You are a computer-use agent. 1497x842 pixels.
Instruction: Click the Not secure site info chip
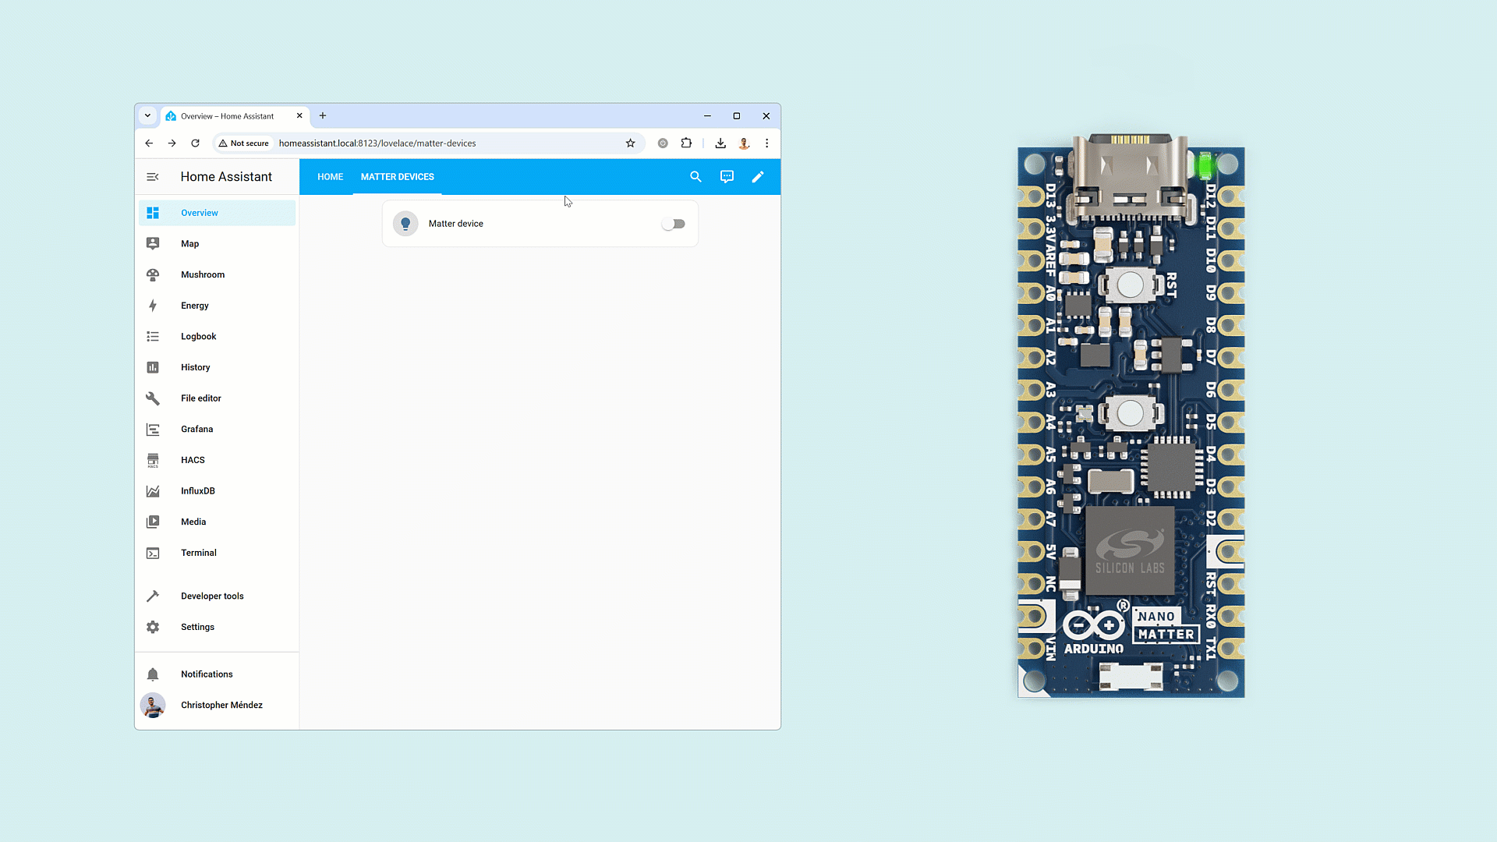click(244, 143)
